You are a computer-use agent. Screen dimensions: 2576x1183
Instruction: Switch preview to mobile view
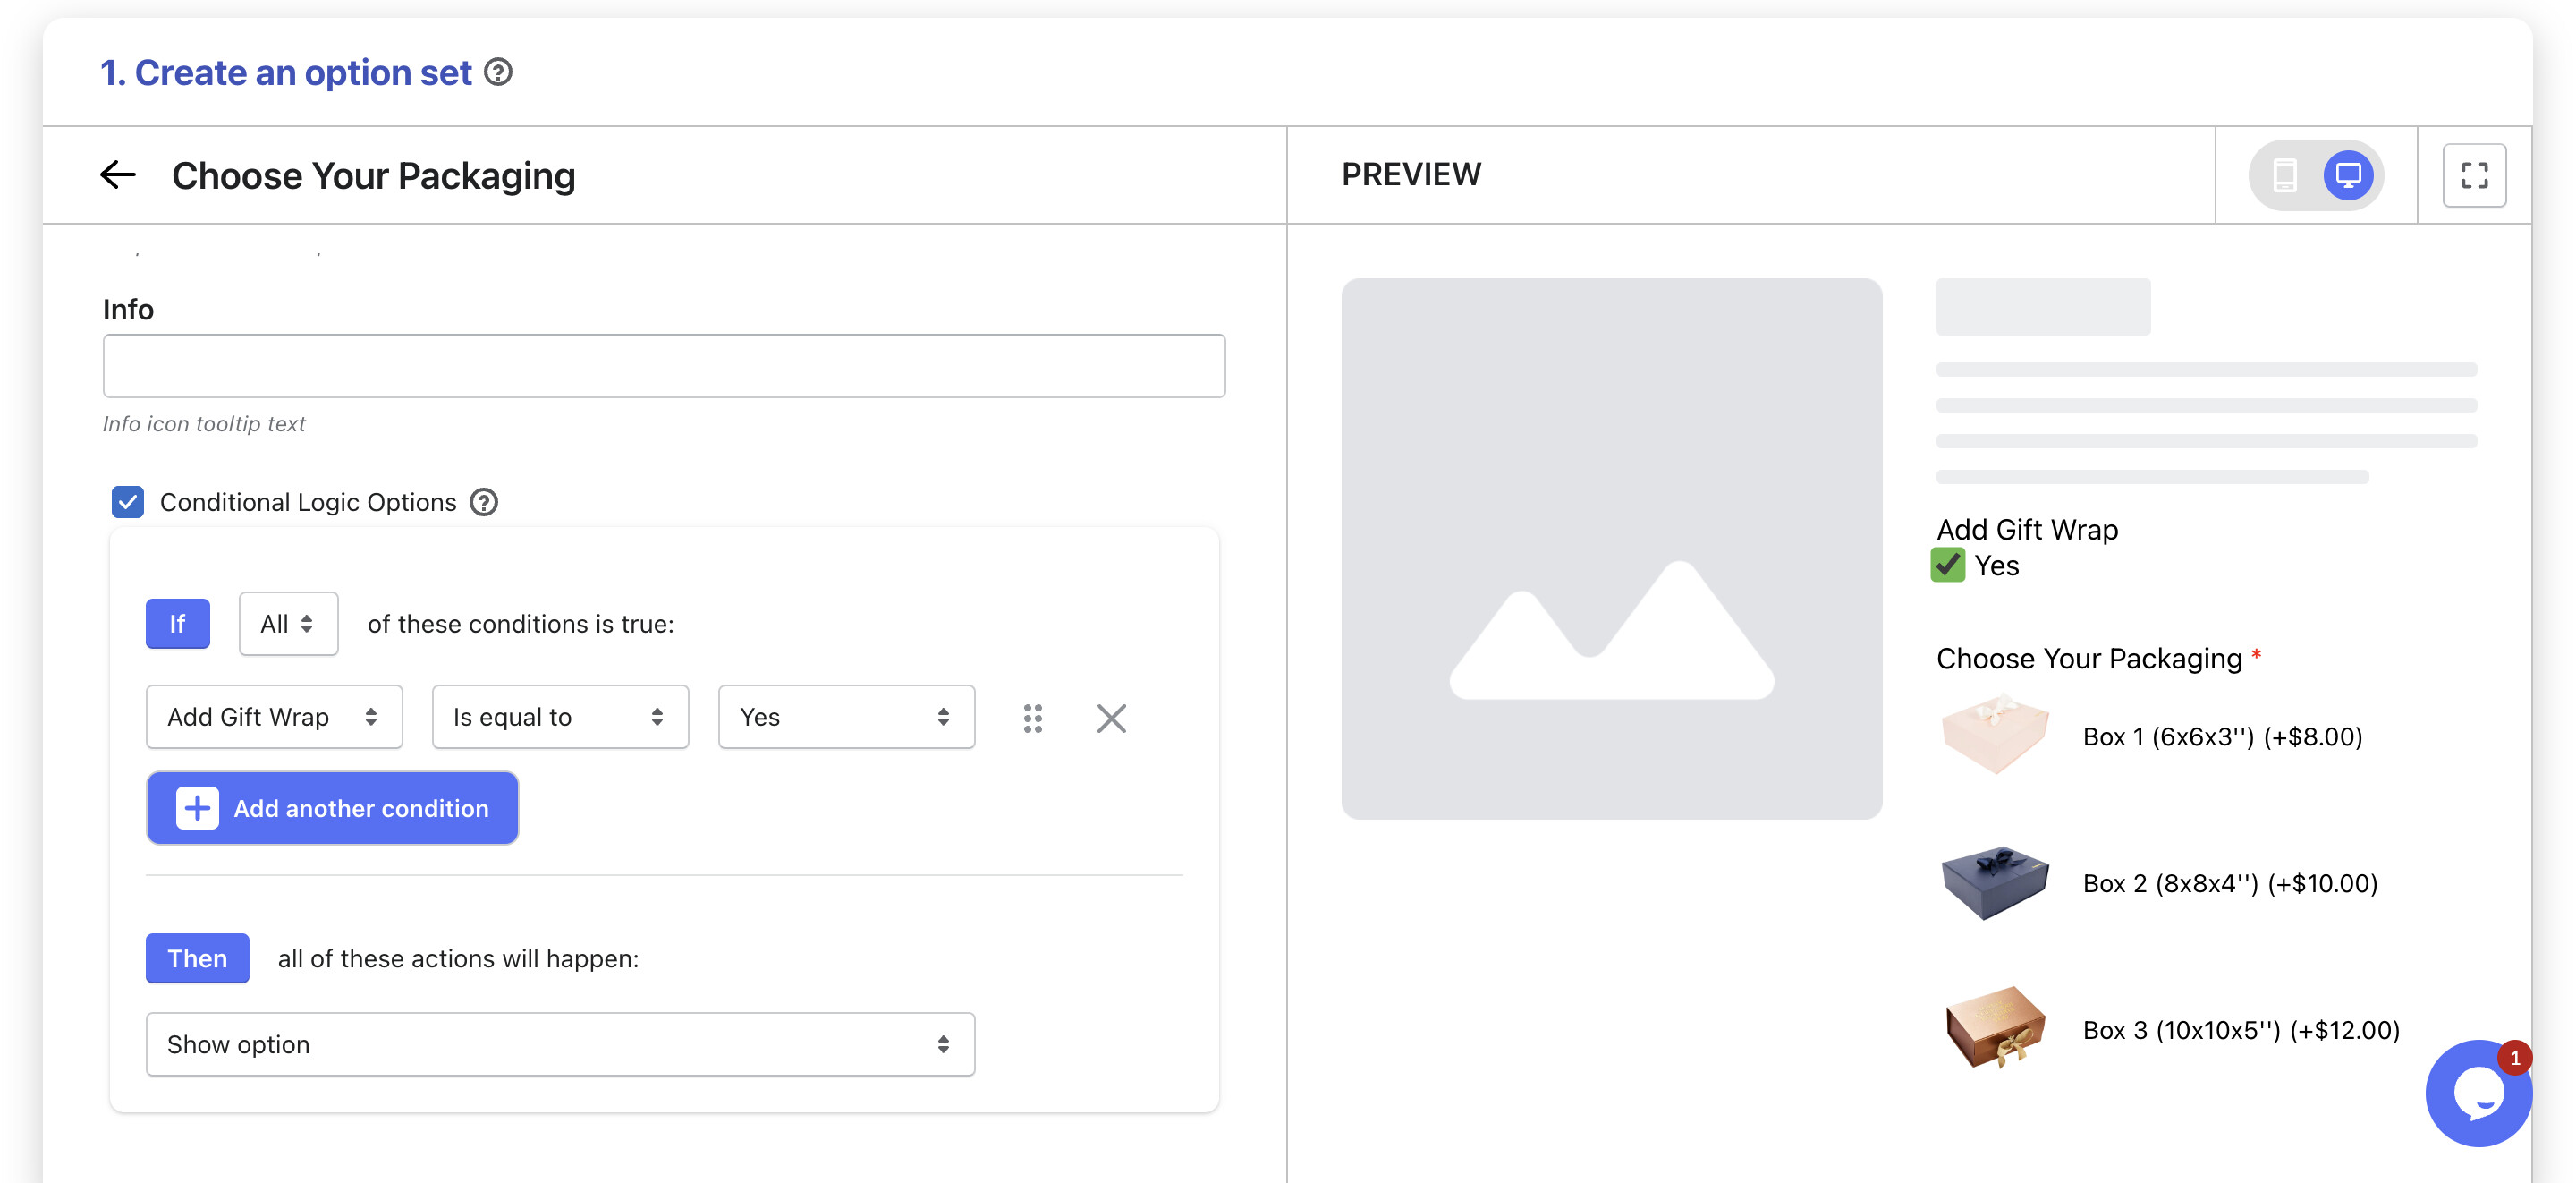2284,175
